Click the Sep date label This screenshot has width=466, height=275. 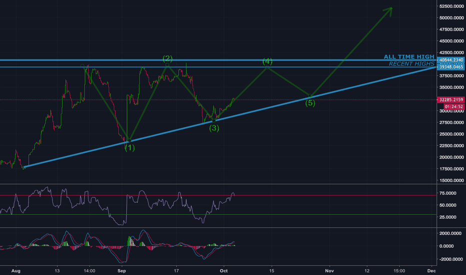[x=121, y=271]
